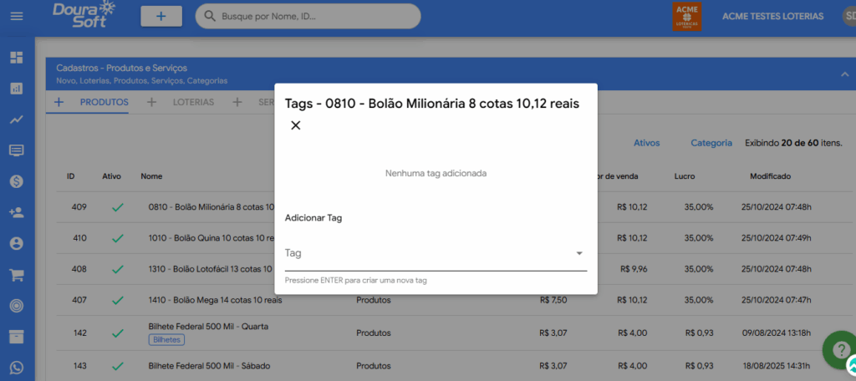Click the Ativos filter link
The height and width of the screenshot is (381, 856).
click(x=646, y=143)
